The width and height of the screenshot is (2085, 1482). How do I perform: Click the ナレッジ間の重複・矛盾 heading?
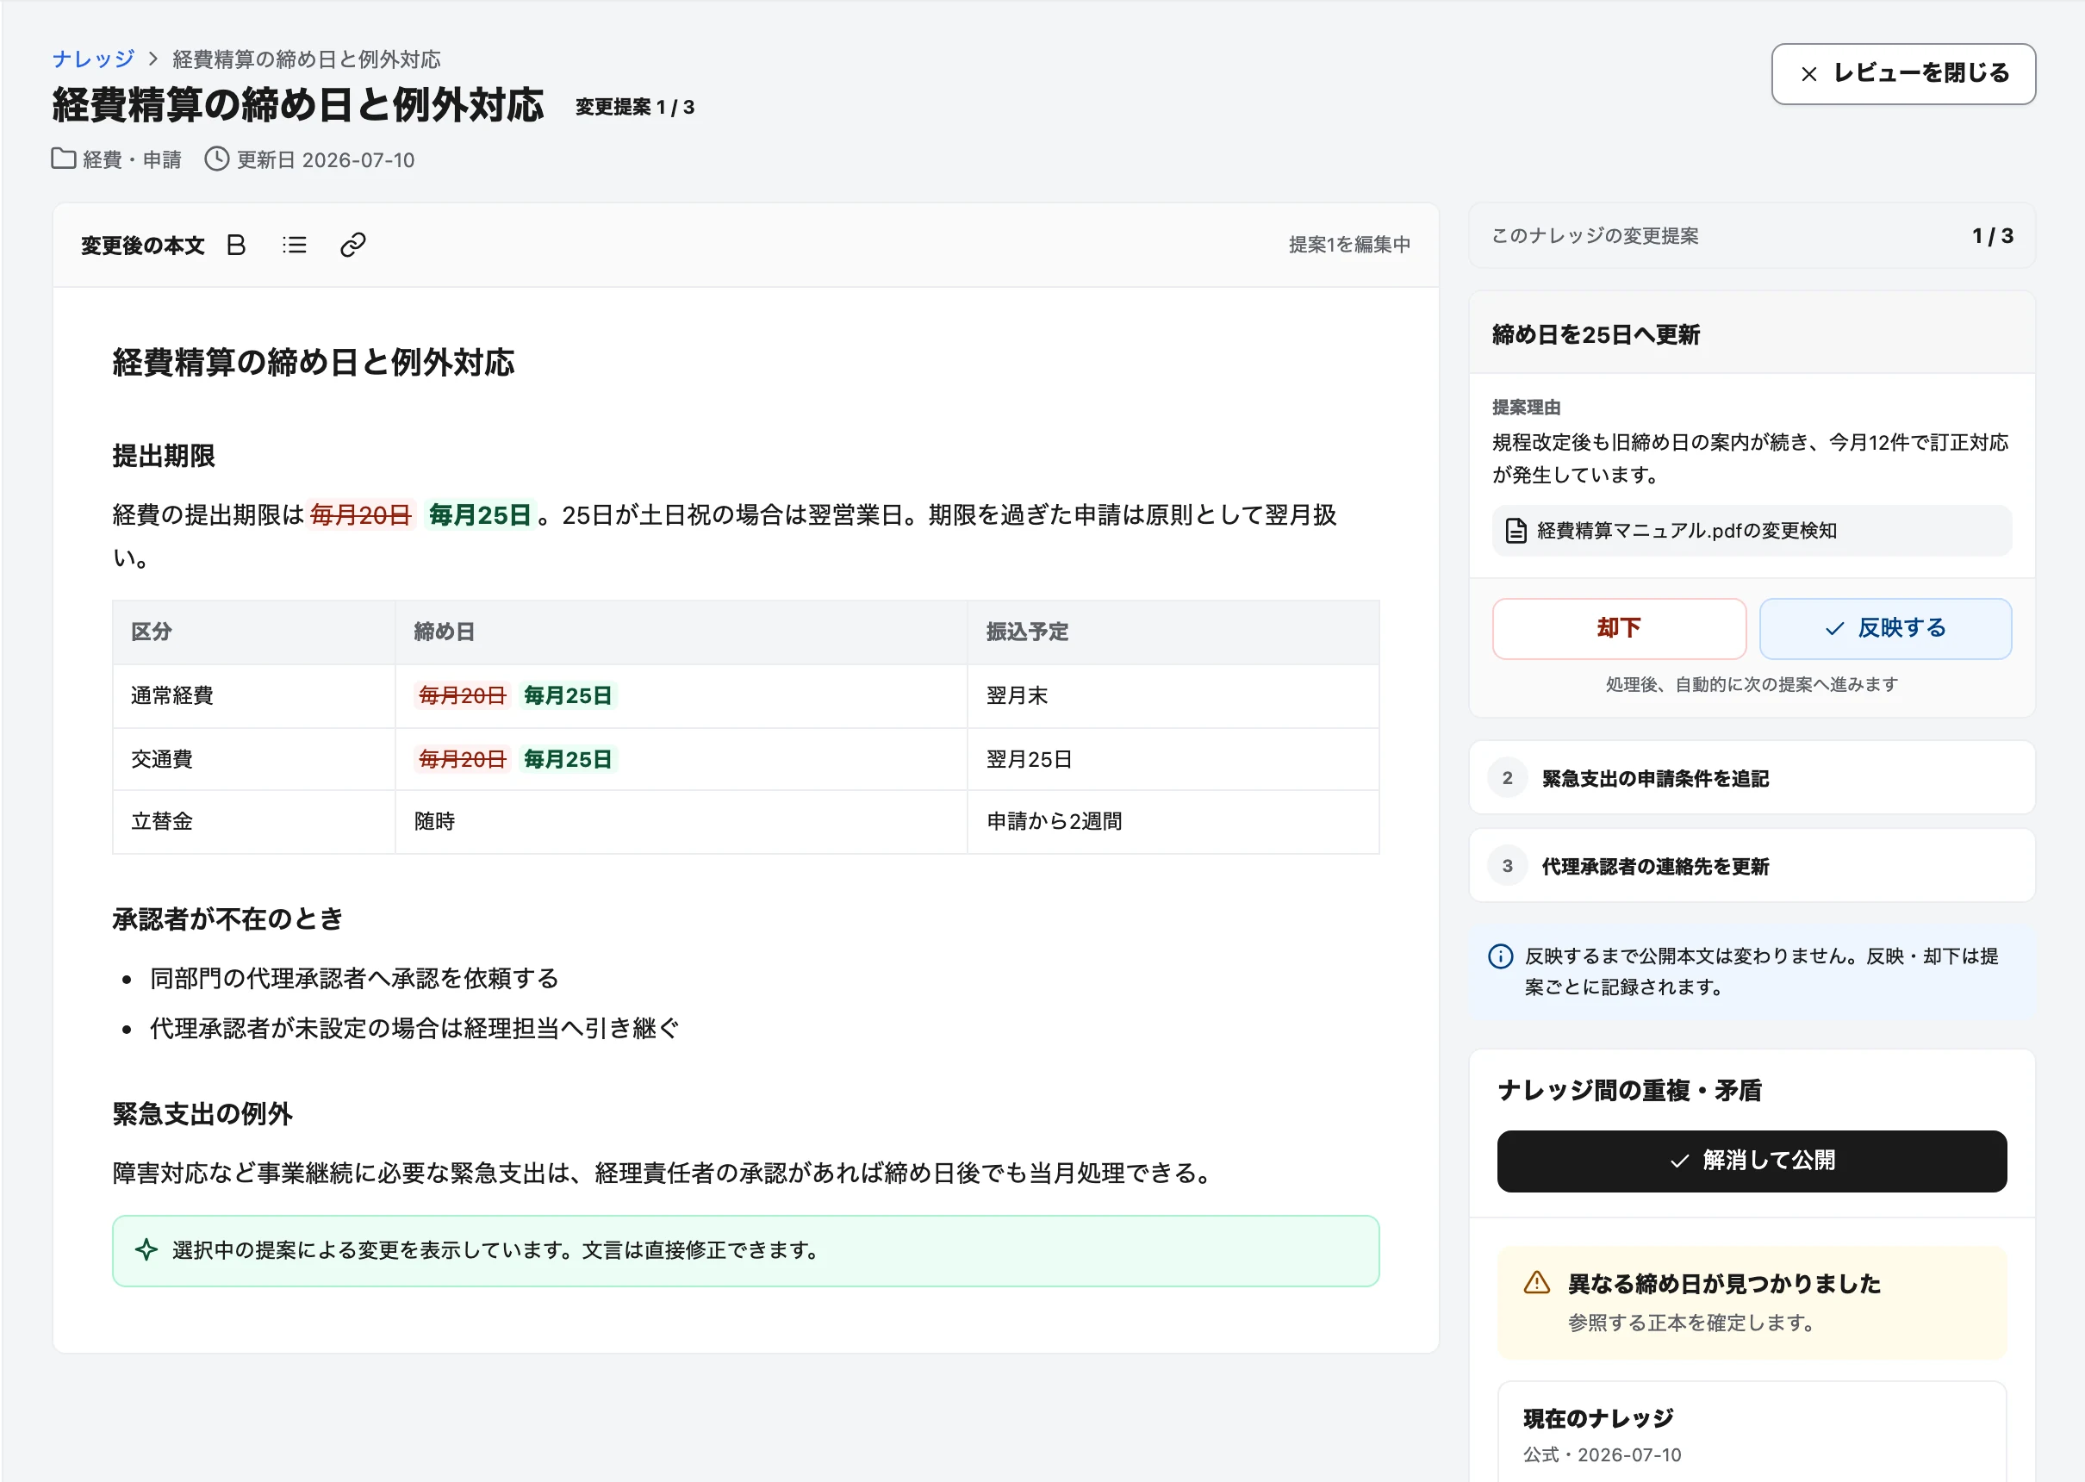pyautogui.click(x=1628, y=1091)
